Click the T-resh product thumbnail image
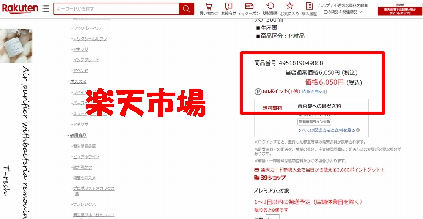 point(16,46)
